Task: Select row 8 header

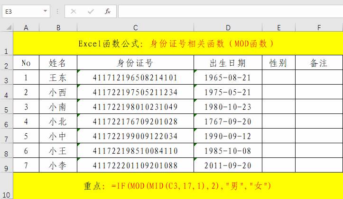Action: tap(6, 151)
